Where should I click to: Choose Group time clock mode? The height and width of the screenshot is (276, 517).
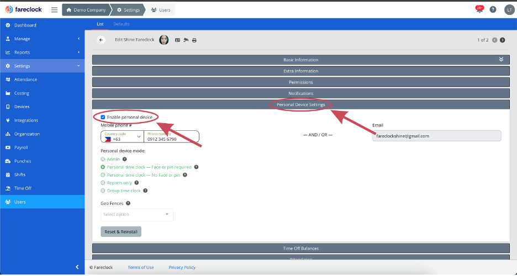point(103,190)
